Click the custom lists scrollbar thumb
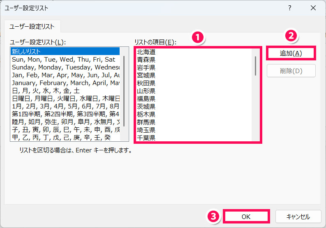Screen dimensions: 326x228 [124, 91]
